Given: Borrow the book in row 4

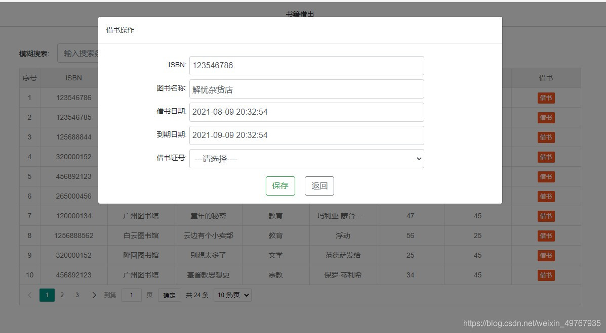Looking at the screenshot, I should pos(546,157).
